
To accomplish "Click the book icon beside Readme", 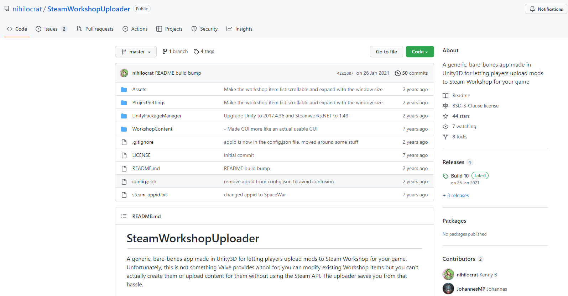I will pyautogui.click(x=445, y=95).
